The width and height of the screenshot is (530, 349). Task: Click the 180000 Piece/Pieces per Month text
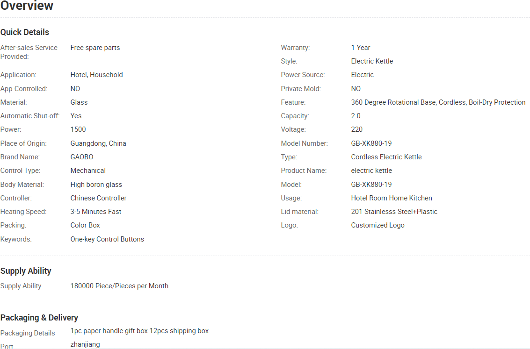[119, 286]
